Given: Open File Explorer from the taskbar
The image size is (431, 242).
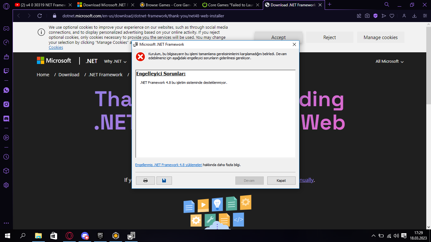Looking at the screenshot, I should coord(38,236).
